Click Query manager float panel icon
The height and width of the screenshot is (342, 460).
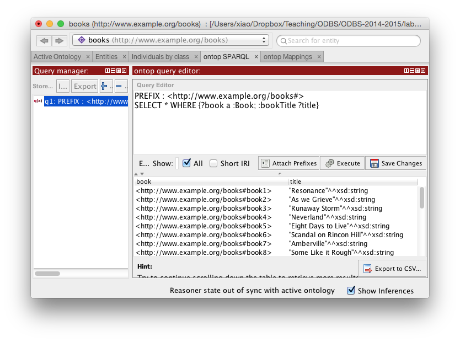click(x=119, y=71)
